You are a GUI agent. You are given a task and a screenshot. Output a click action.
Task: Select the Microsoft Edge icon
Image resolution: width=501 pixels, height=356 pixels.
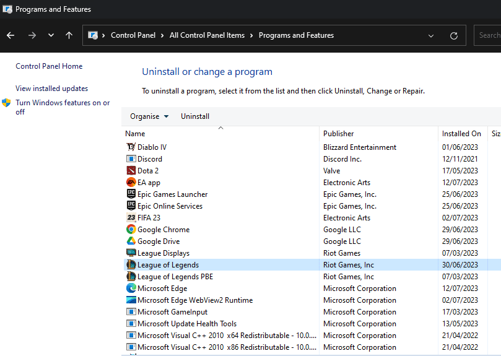coord(131,289)
